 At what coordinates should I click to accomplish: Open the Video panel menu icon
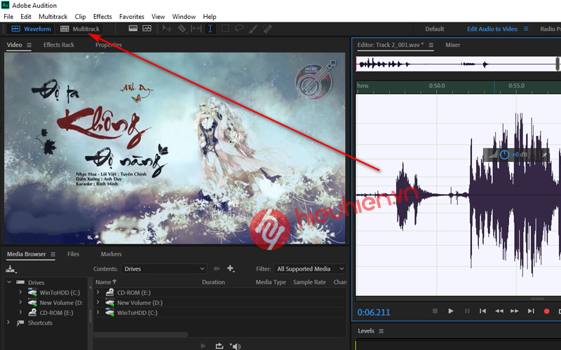click(29, 45)
